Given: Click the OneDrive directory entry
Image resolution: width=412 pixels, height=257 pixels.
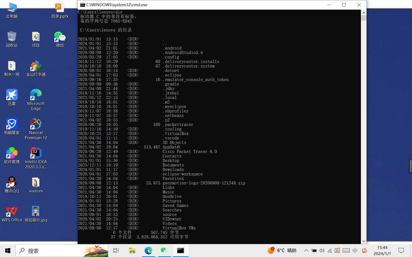Looking at the screenshot, I should tap(172, 196).
